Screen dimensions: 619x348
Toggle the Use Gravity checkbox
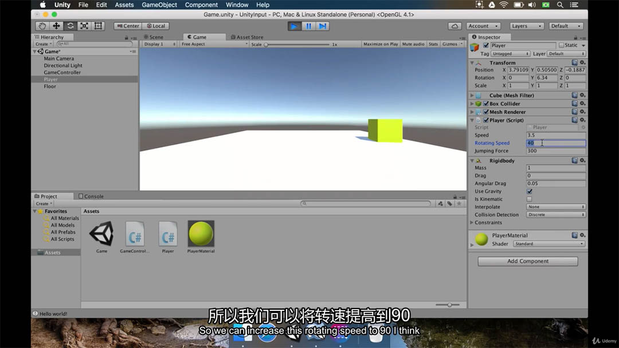529,191
